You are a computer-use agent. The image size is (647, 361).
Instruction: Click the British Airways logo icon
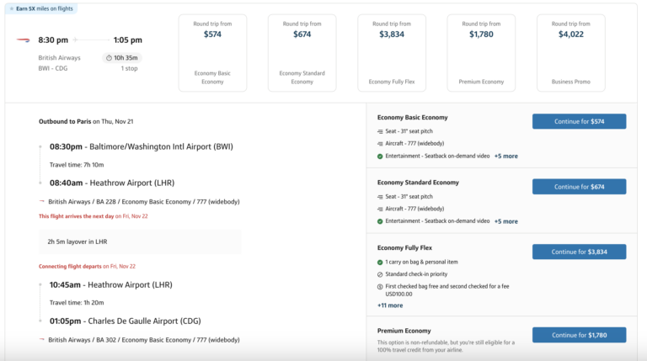click(23, 40)
